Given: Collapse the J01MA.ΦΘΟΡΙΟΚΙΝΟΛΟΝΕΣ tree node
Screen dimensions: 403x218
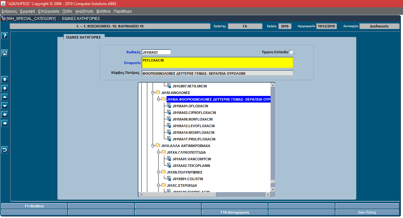Looking at the screenshot, I should (x=159, y=99).
